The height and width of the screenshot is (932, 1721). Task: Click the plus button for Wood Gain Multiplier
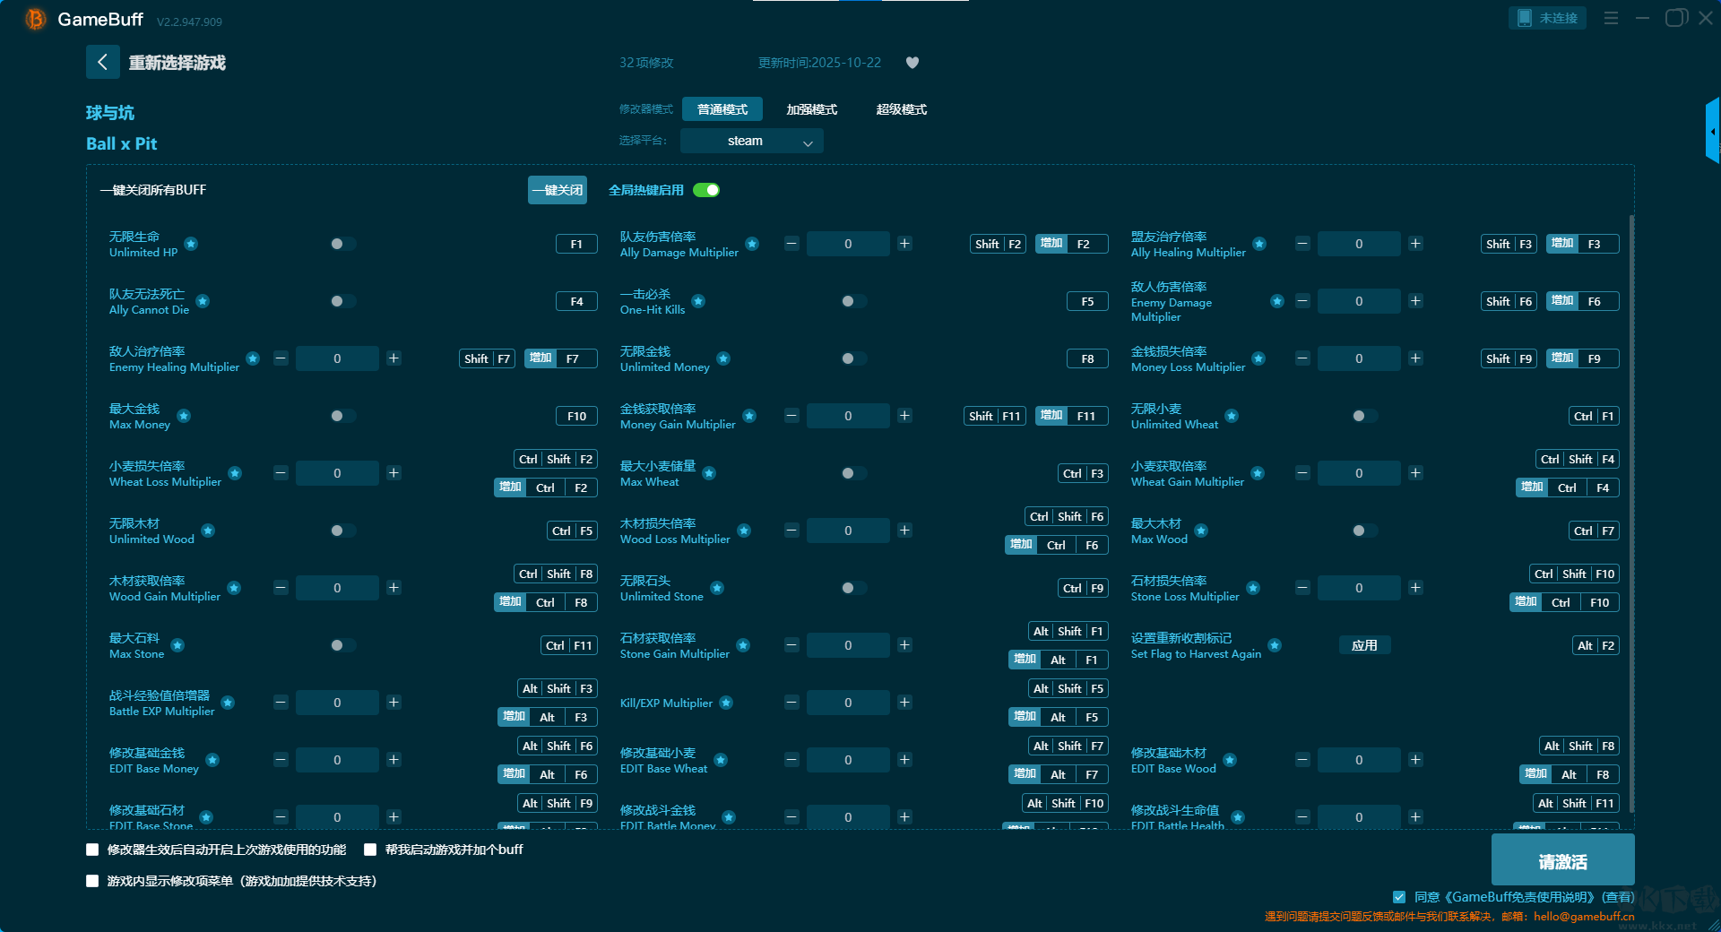pos(393,588)
